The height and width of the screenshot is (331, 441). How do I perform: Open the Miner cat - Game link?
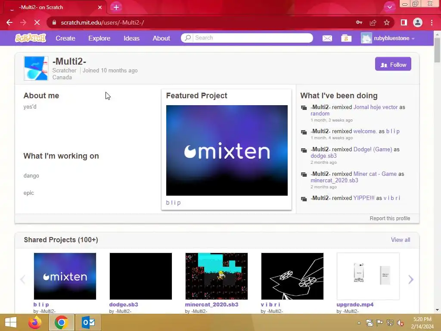375,174
